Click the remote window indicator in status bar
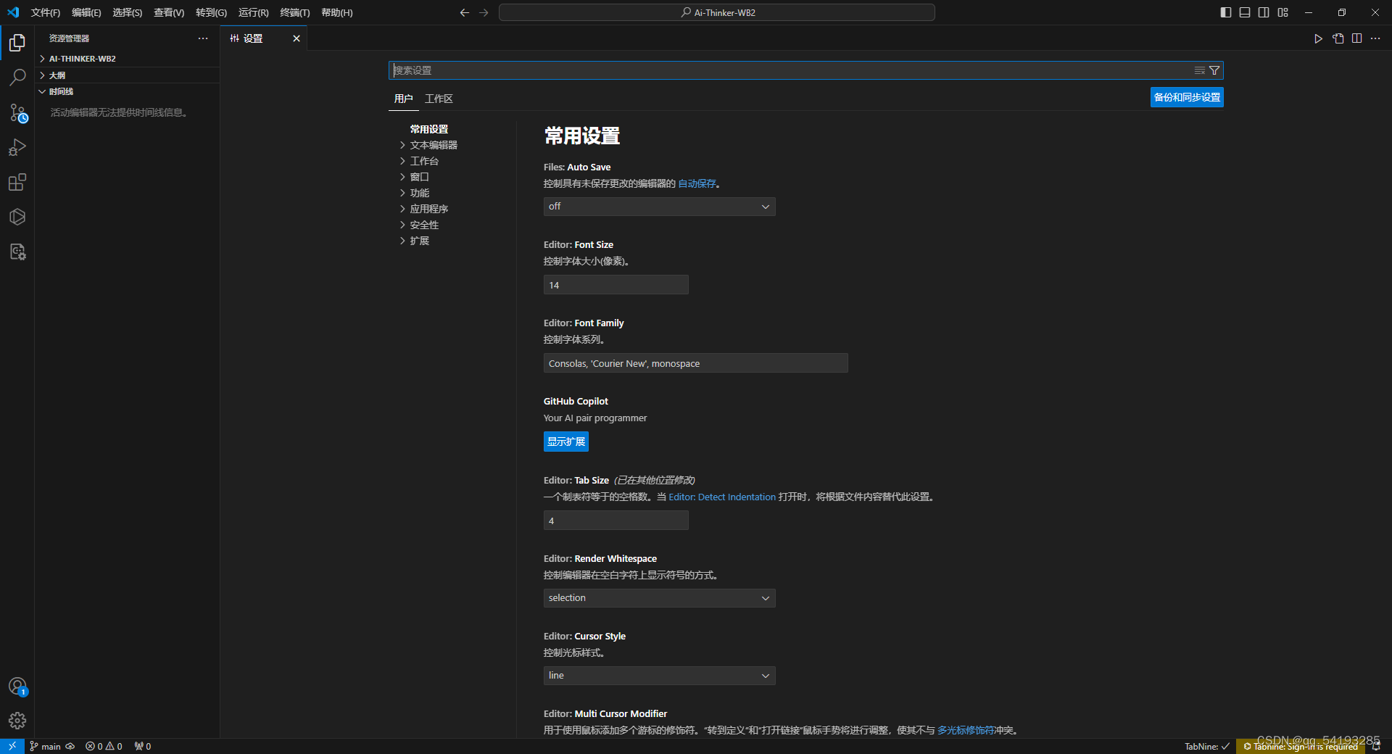The width and height of the screenshot is (1392, 754). [x=12, y=746]
